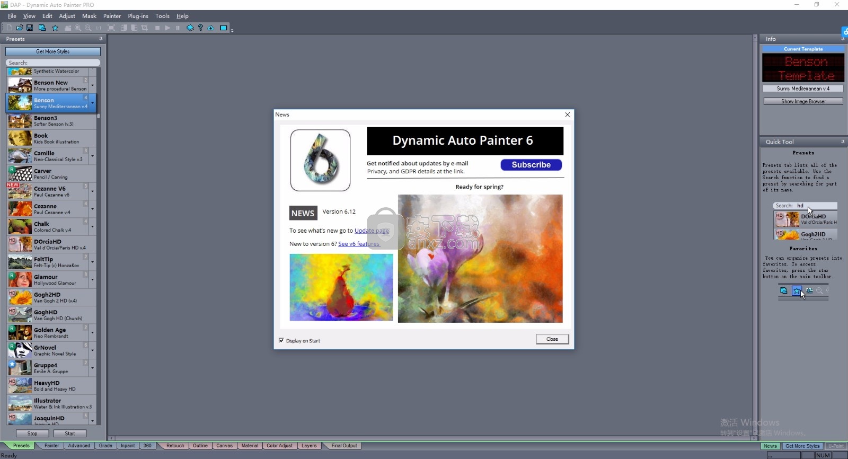Screen dimensions: 848x459
Task: Select the Illustrator Water & Ink preset
Action: click(x=52, y=403)
